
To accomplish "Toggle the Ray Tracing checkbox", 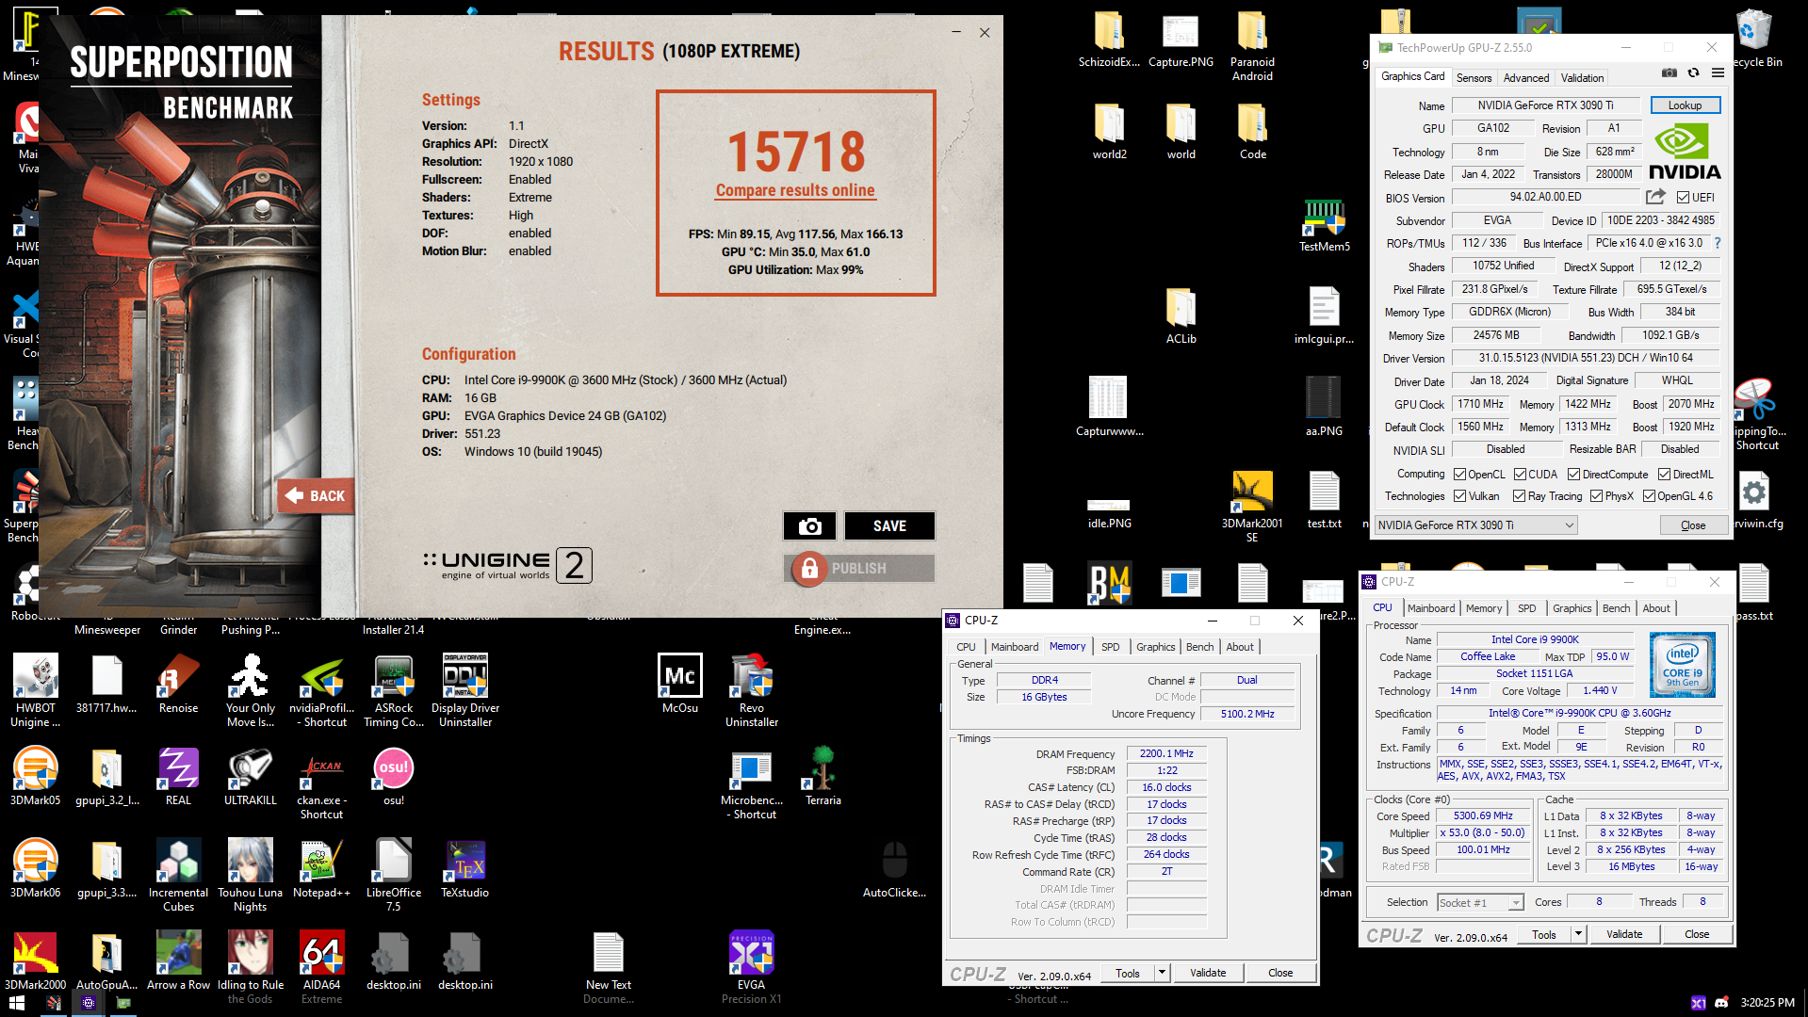I will coord(1519,496).
